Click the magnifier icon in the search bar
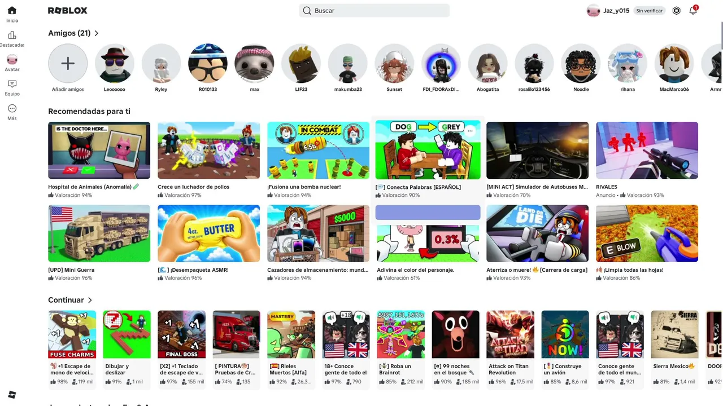This screenshot has width=723, height=406. (x=307, y=11)
